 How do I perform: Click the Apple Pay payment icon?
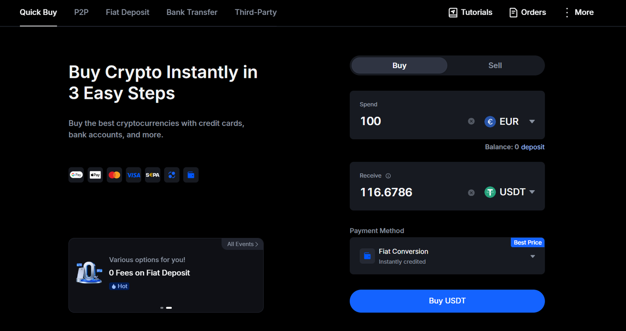coord(95,175)
